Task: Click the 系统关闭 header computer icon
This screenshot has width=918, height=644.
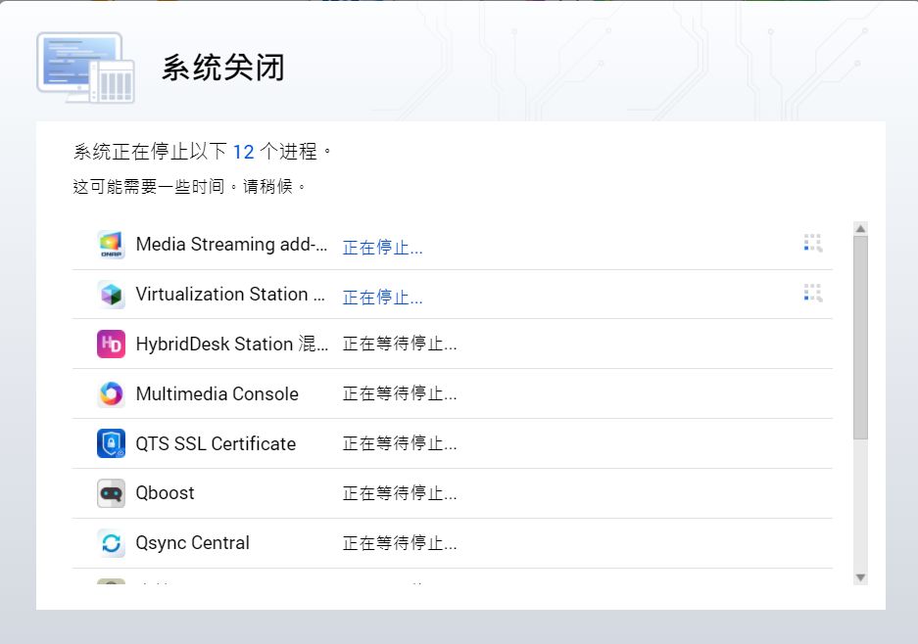Action: point(85,68)
